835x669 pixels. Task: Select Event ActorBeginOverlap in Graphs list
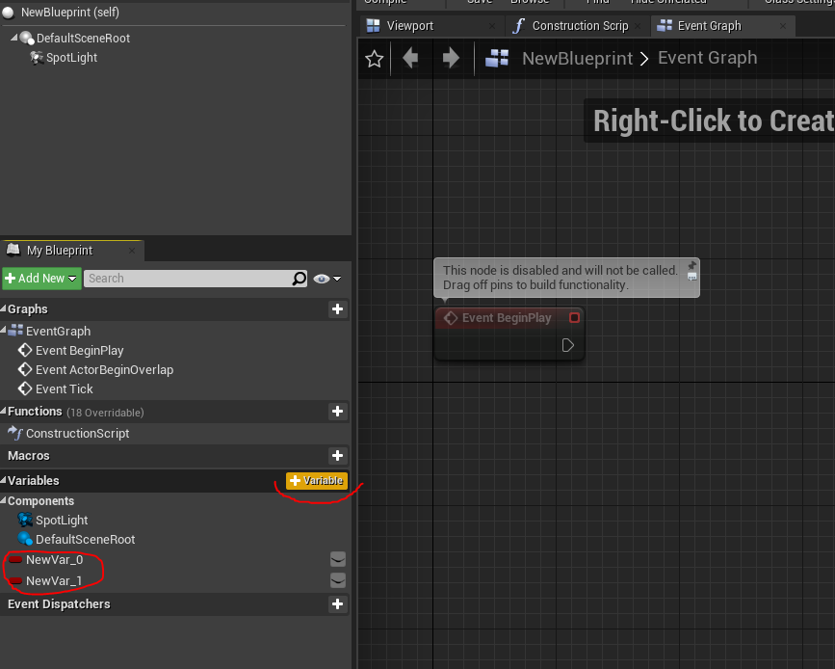(x=104, y=369)
